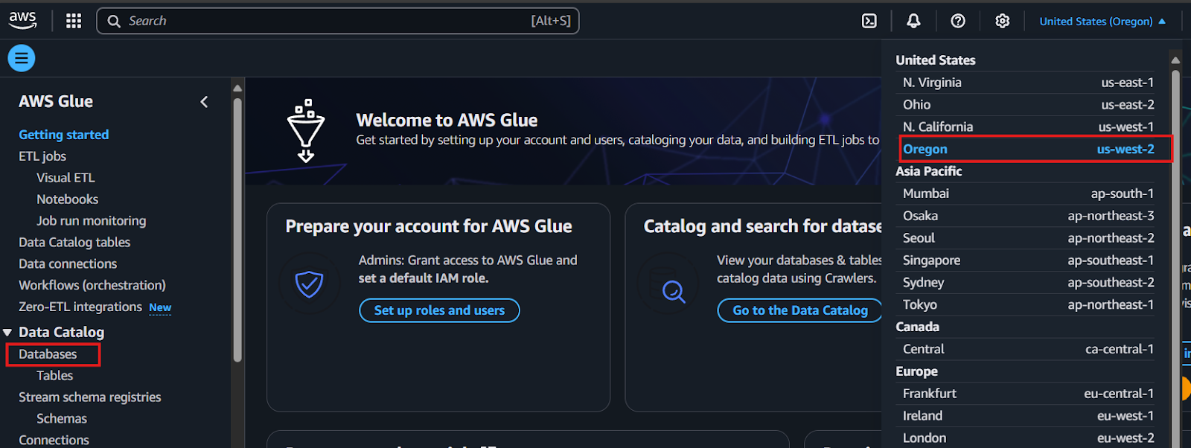
Task: Click the shield checkmark icon
Action: click(x=309, y=284)
